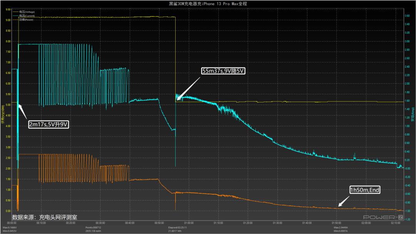Click the 00:30:00 time axis label

point(100,223)
